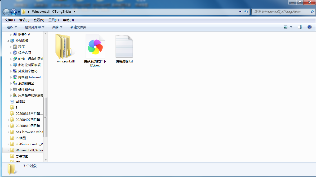Click the navigation pane scroll up arrow
Viewport: 316px width, 177px height.
(x=46, y=34)
